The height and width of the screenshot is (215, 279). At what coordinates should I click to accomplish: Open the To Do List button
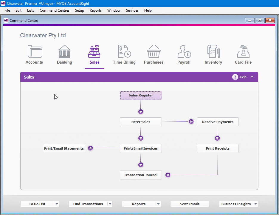37,204
